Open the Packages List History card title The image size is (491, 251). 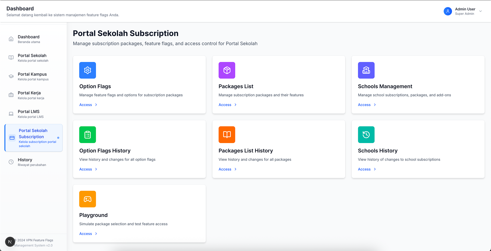[246, 151]
